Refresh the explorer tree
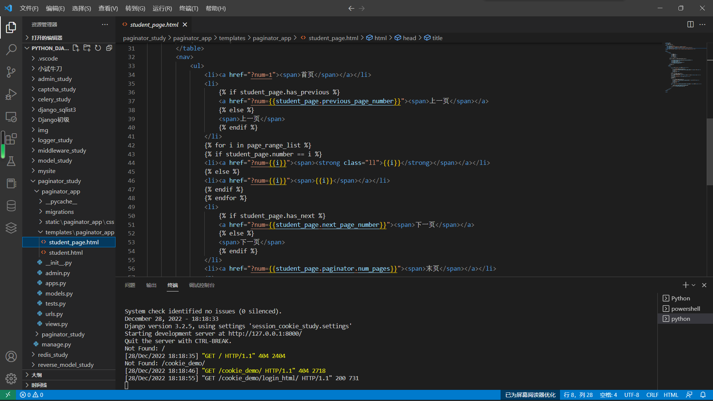713x401 pixels. pyautogui.click(x=98, y=48)
